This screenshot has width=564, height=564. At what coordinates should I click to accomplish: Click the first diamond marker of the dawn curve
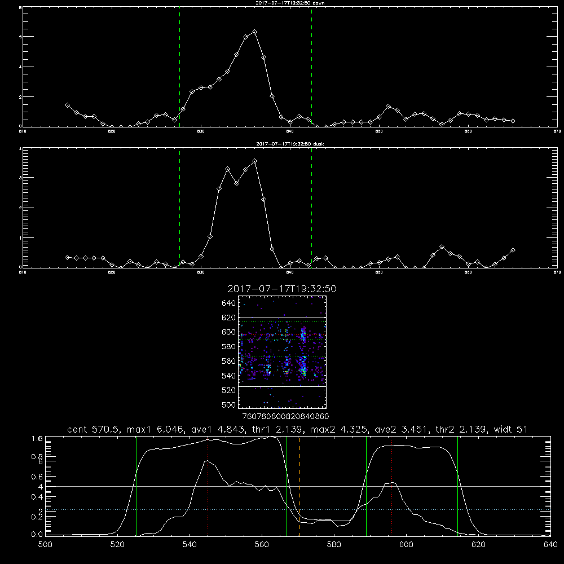click(67, 105)
